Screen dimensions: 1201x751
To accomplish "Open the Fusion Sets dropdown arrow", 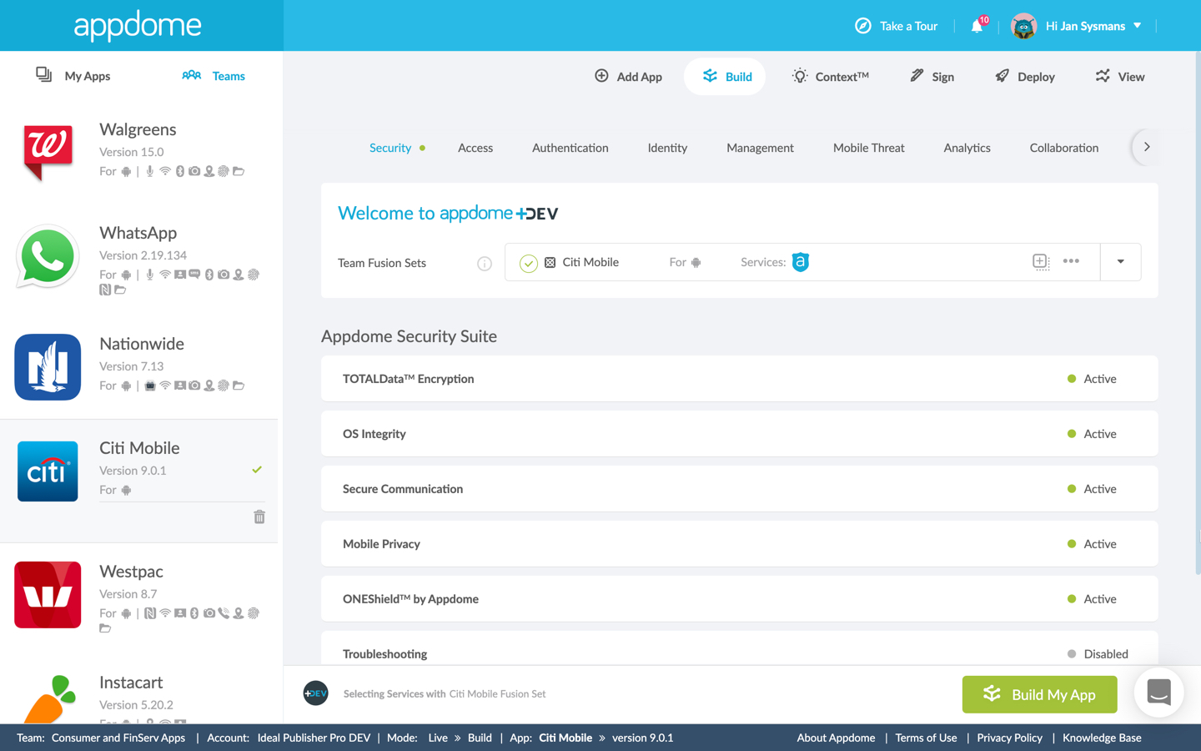I will pos(1120,262).
